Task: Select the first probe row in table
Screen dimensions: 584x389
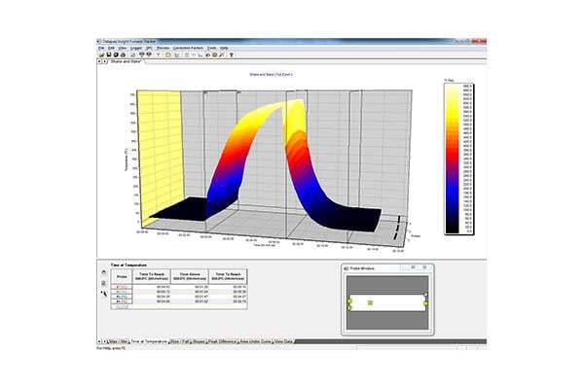Action: [124, 287]
